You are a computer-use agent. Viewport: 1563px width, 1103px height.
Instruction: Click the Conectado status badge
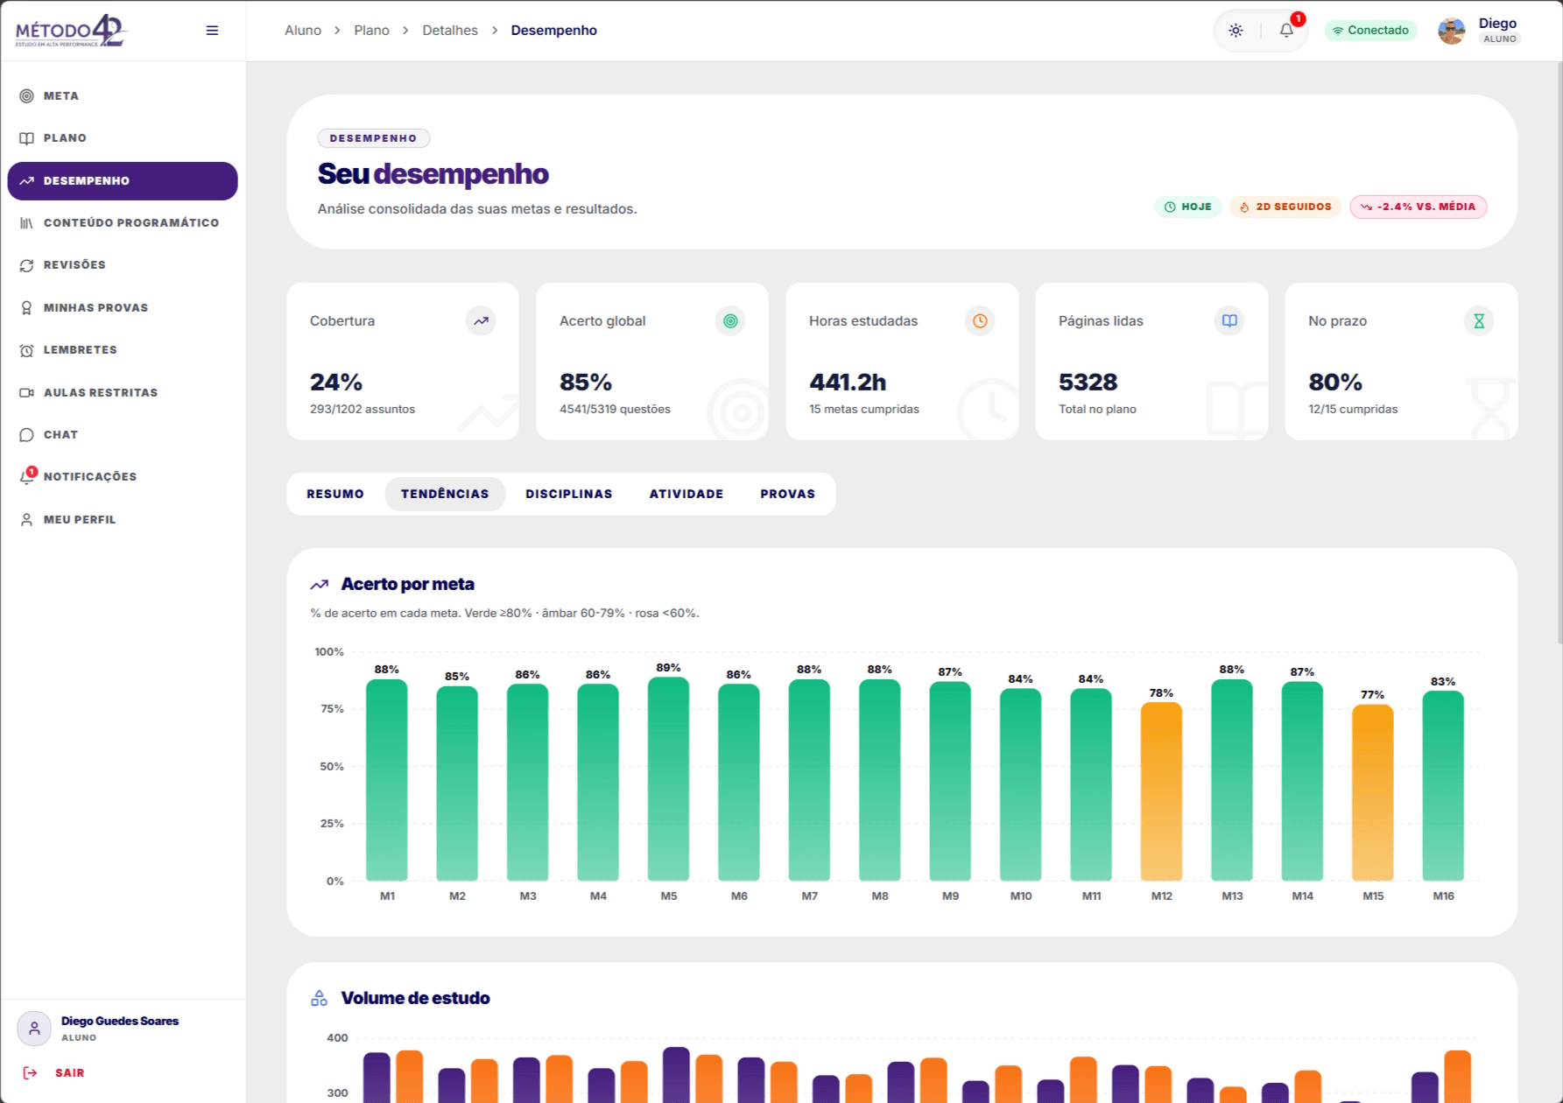click(x=1370, y=31)
